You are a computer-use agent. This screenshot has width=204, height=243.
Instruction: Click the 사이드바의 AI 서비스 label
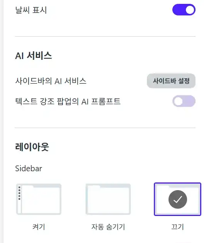click(51, 81)
